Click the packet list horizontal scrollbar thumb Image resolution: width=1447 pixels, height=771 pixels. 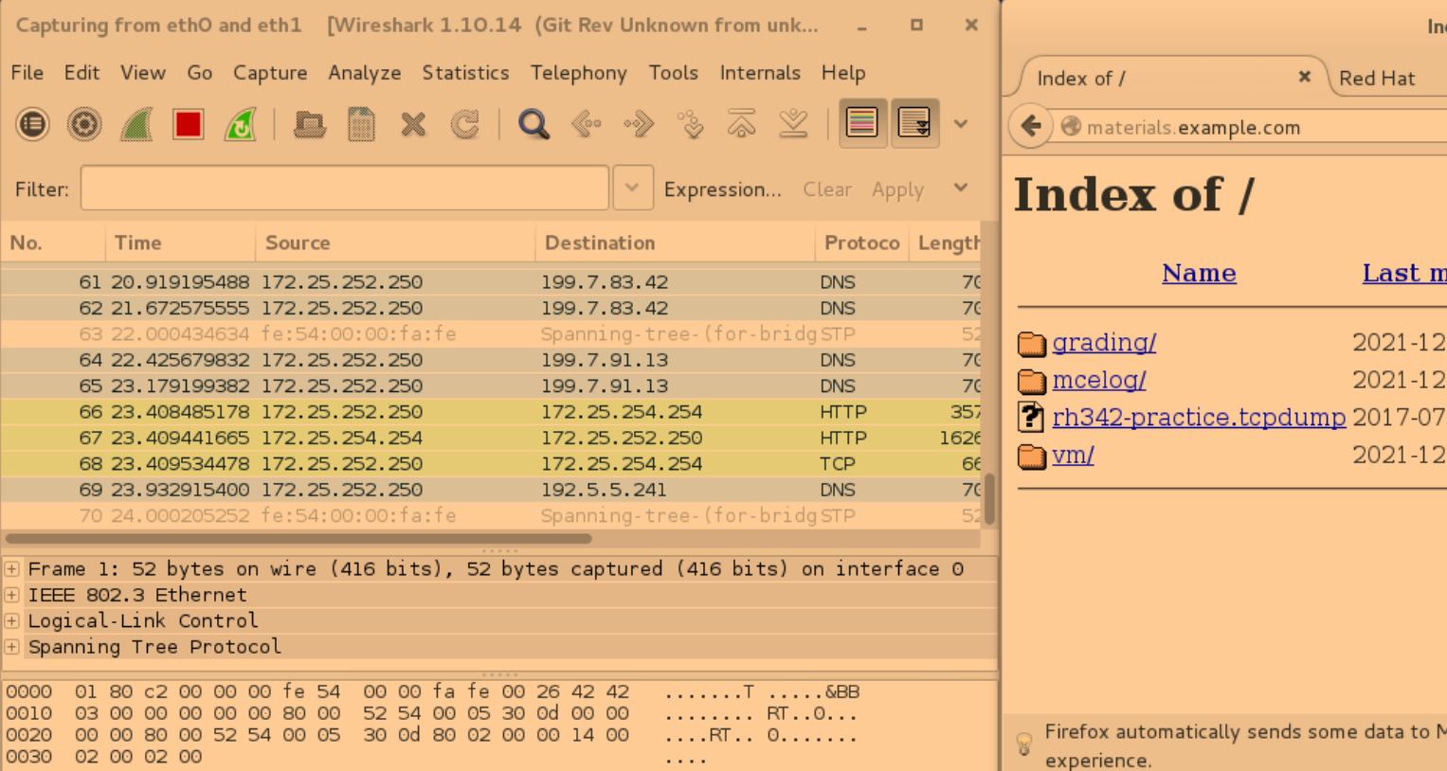[299, 538]
